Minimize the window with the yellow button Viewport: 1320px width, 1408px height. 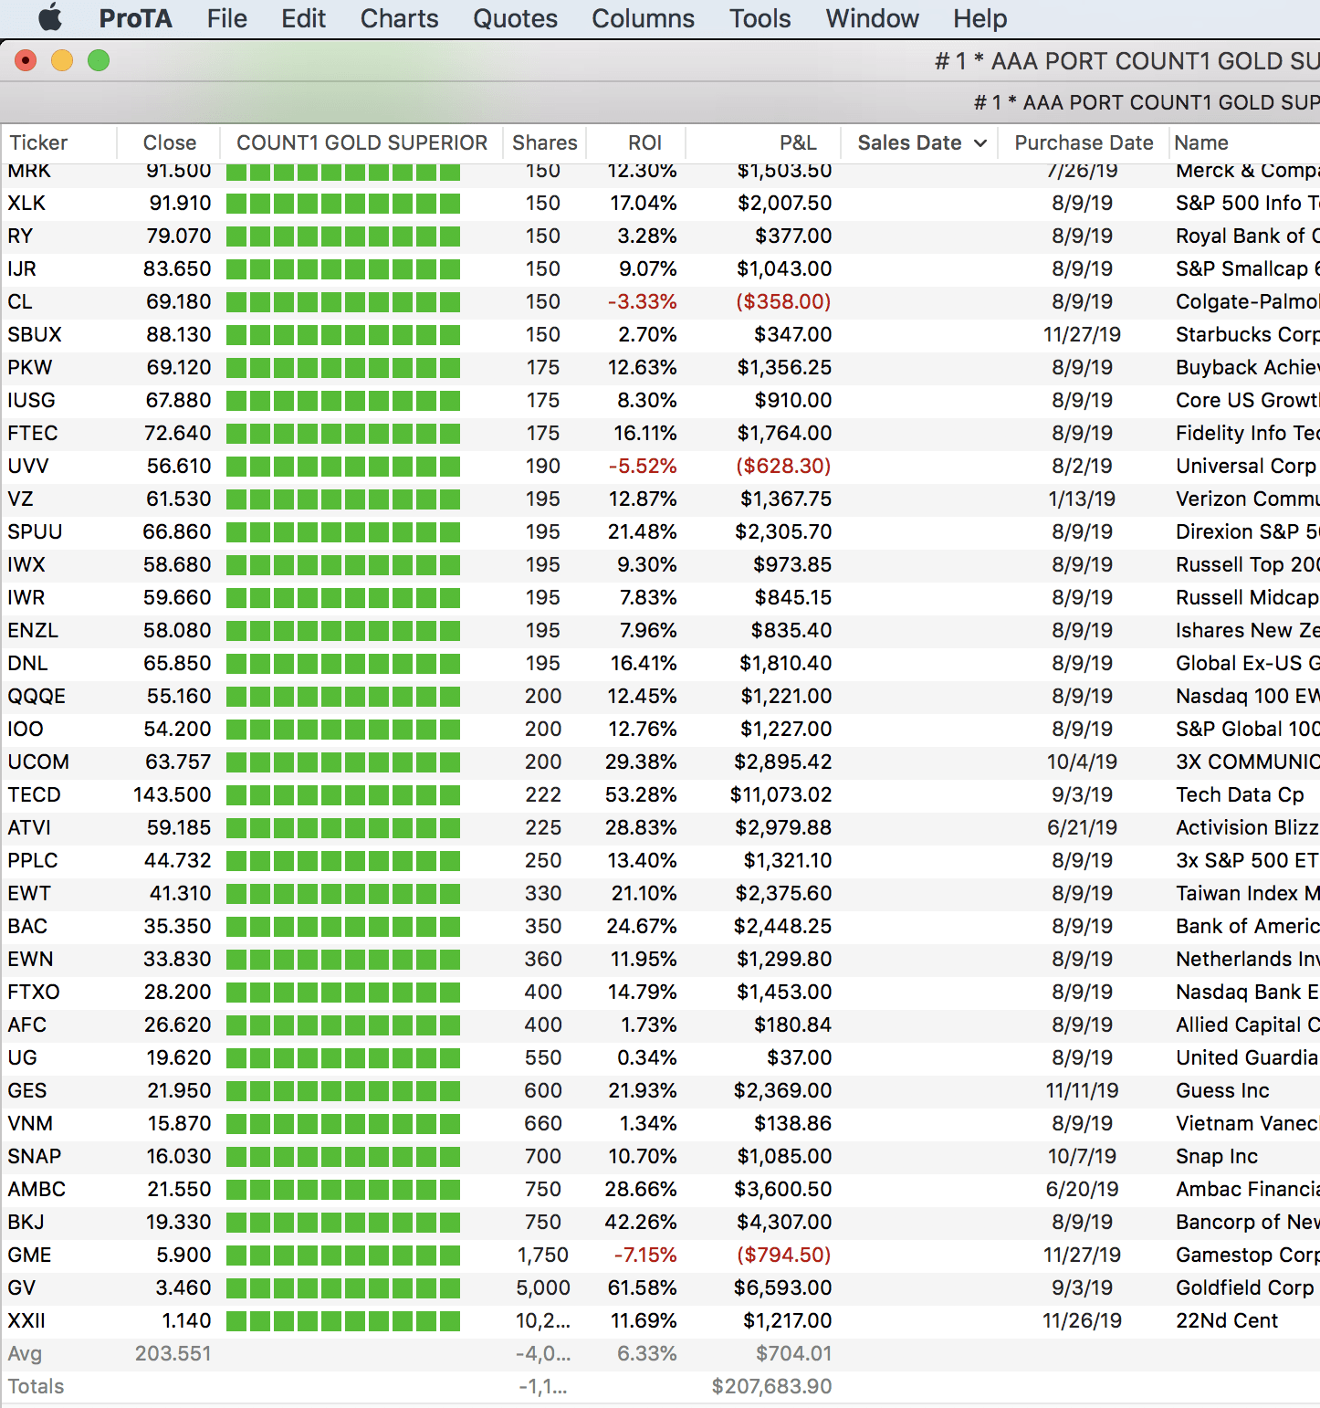[62, 60]
